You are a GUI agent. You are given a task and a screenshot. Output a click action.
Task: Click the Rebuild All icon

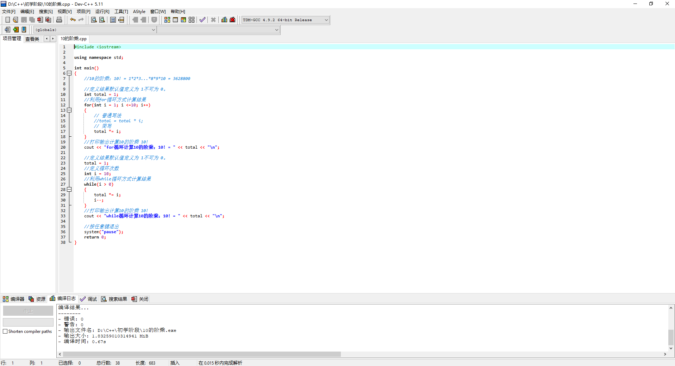coord(192,20)
